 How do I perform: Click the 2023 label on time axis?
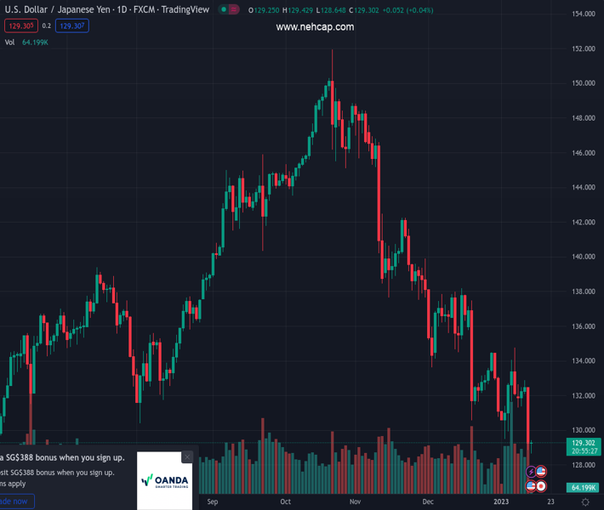504,502
